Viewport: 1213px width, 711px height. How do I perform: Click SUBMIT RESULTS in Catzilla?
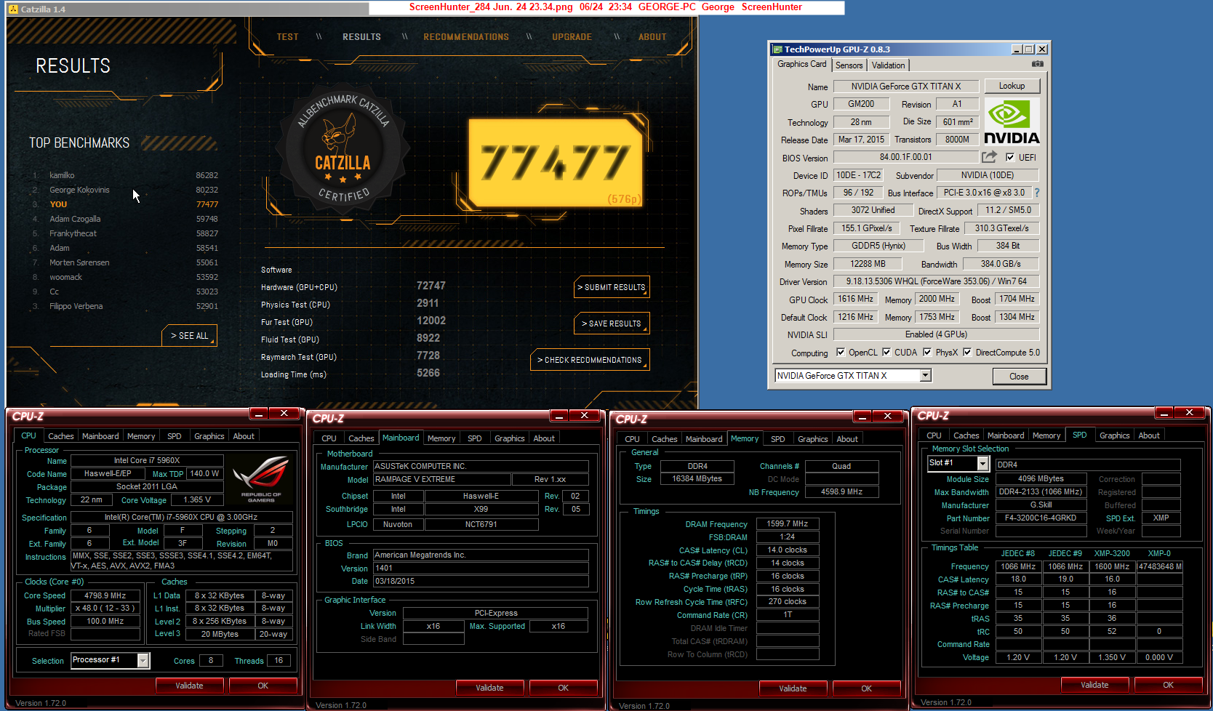click(612, 287)
